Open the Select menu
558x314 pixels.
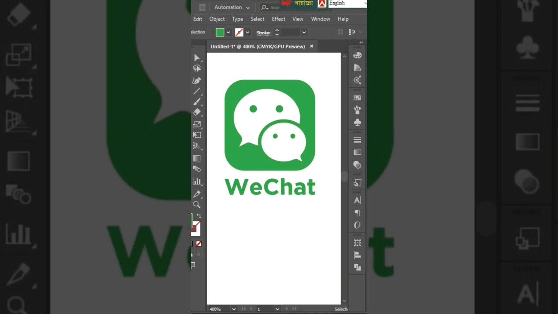tap(257, 19)
